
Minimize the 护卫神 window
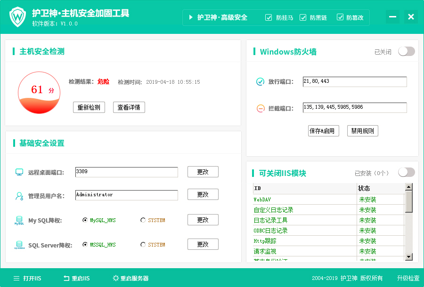[392, 17]
